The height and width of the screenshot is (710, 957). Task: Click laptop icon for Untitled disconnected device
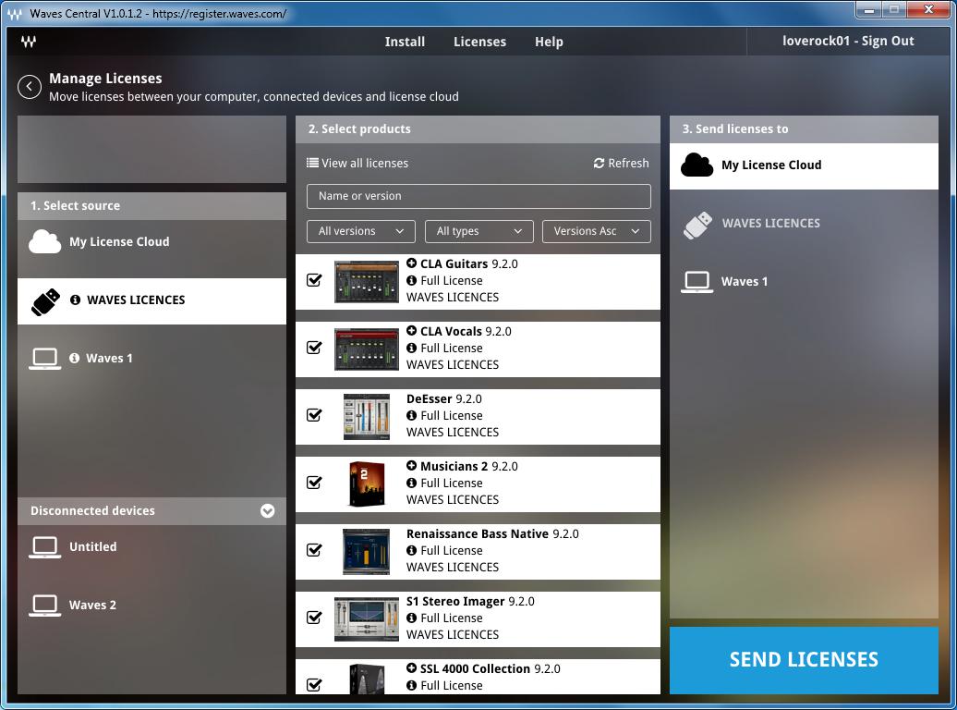pos(45,547)
